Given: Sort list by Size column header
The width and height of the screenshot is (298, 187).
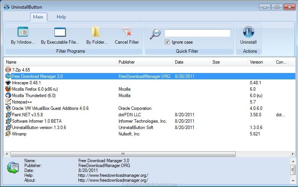Looking at the screenshot, I should [x=229, y=62].
